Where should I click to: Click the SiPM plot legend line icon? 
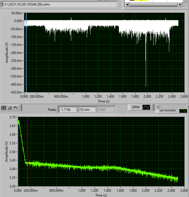click(x=146, y=107)
